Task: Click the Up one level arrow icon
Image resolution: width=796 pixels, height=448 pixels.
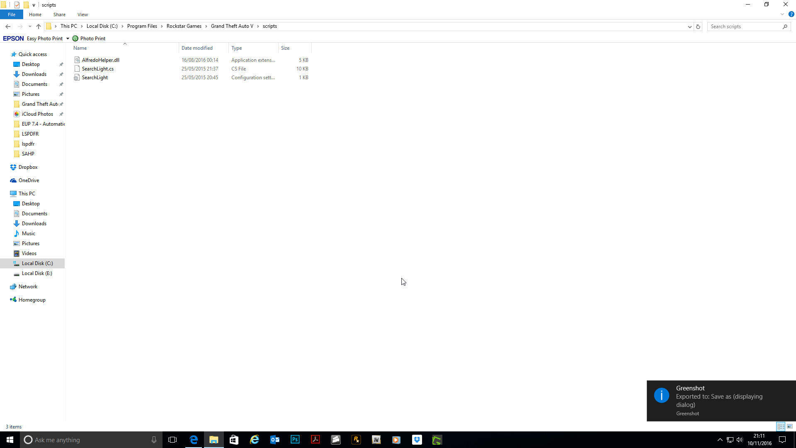Action: click(39, 27)
